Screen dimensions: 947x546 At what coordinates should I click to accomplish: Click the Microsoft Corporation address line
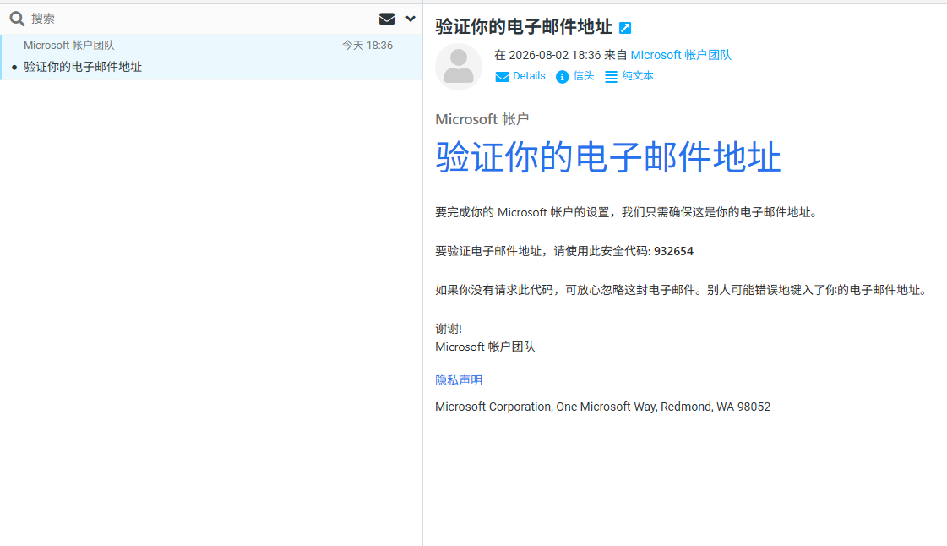coord(602,407)
